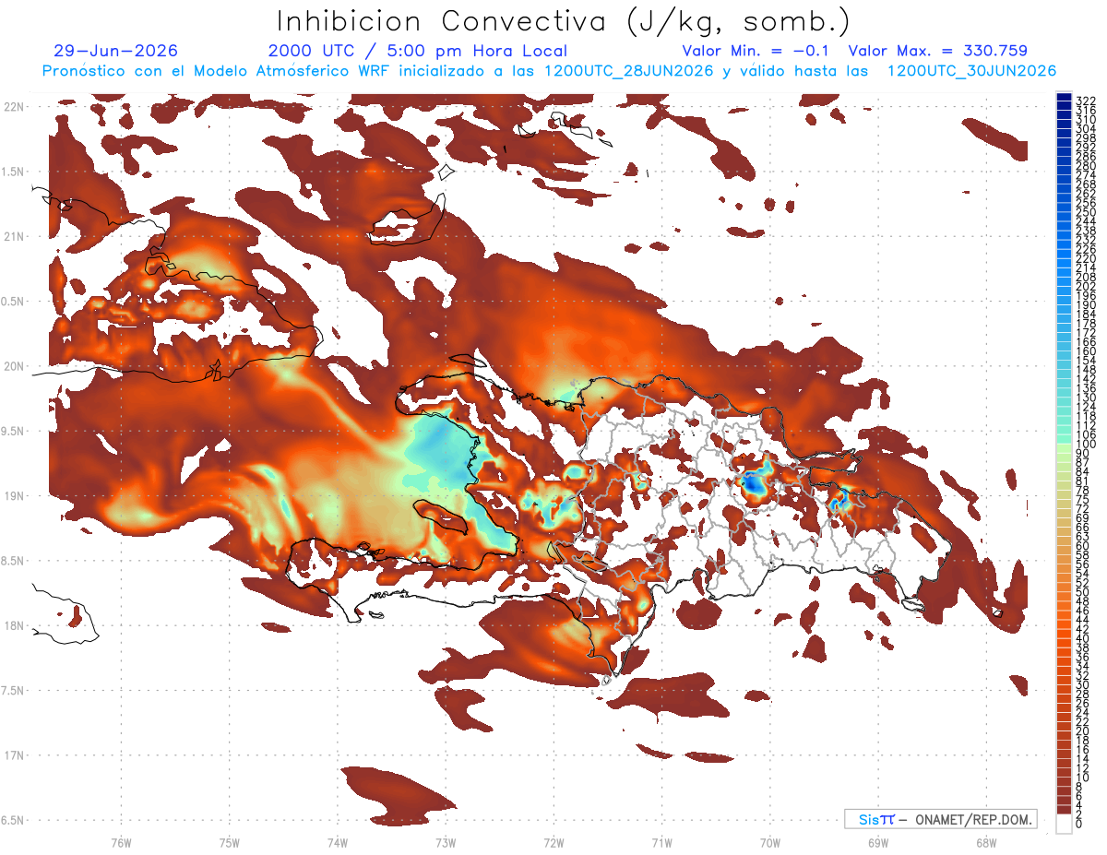Click the '17N' latitude label
The width and height of the screenshot is (1107, 855).
(x=14, y=755)
